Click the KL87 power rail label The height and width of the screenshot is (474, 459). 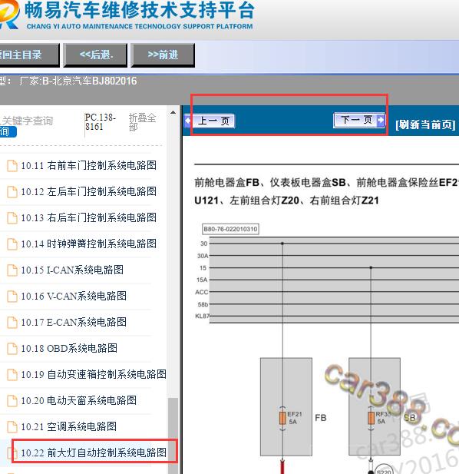(203, 317)
